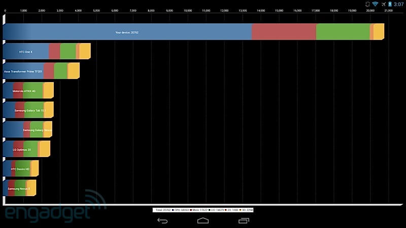Tap the yellow segment of HTC One X bar
The image size is (406, 228).
pyautogui.click(x=85, y=51)
